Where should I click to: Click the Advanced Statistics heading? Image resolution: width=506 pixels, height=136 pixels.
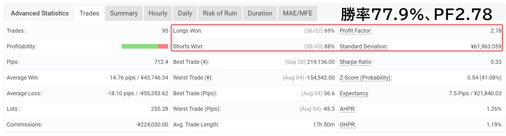point(40,13)
